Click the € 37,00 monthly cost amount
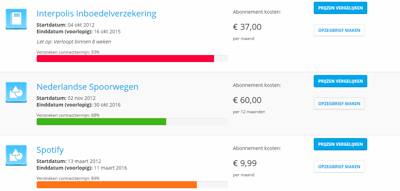 pos(247,27)
